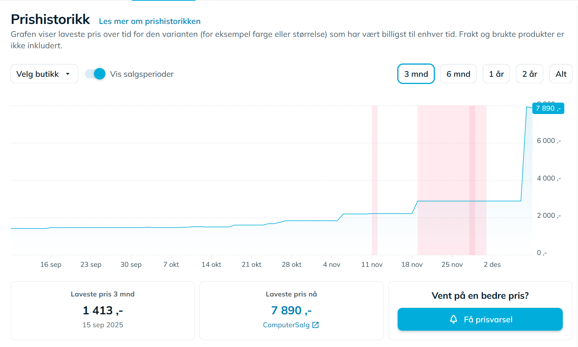Show price history for 1 år
The width and height of the screenshot is (578, 347).
coord(496,74)
